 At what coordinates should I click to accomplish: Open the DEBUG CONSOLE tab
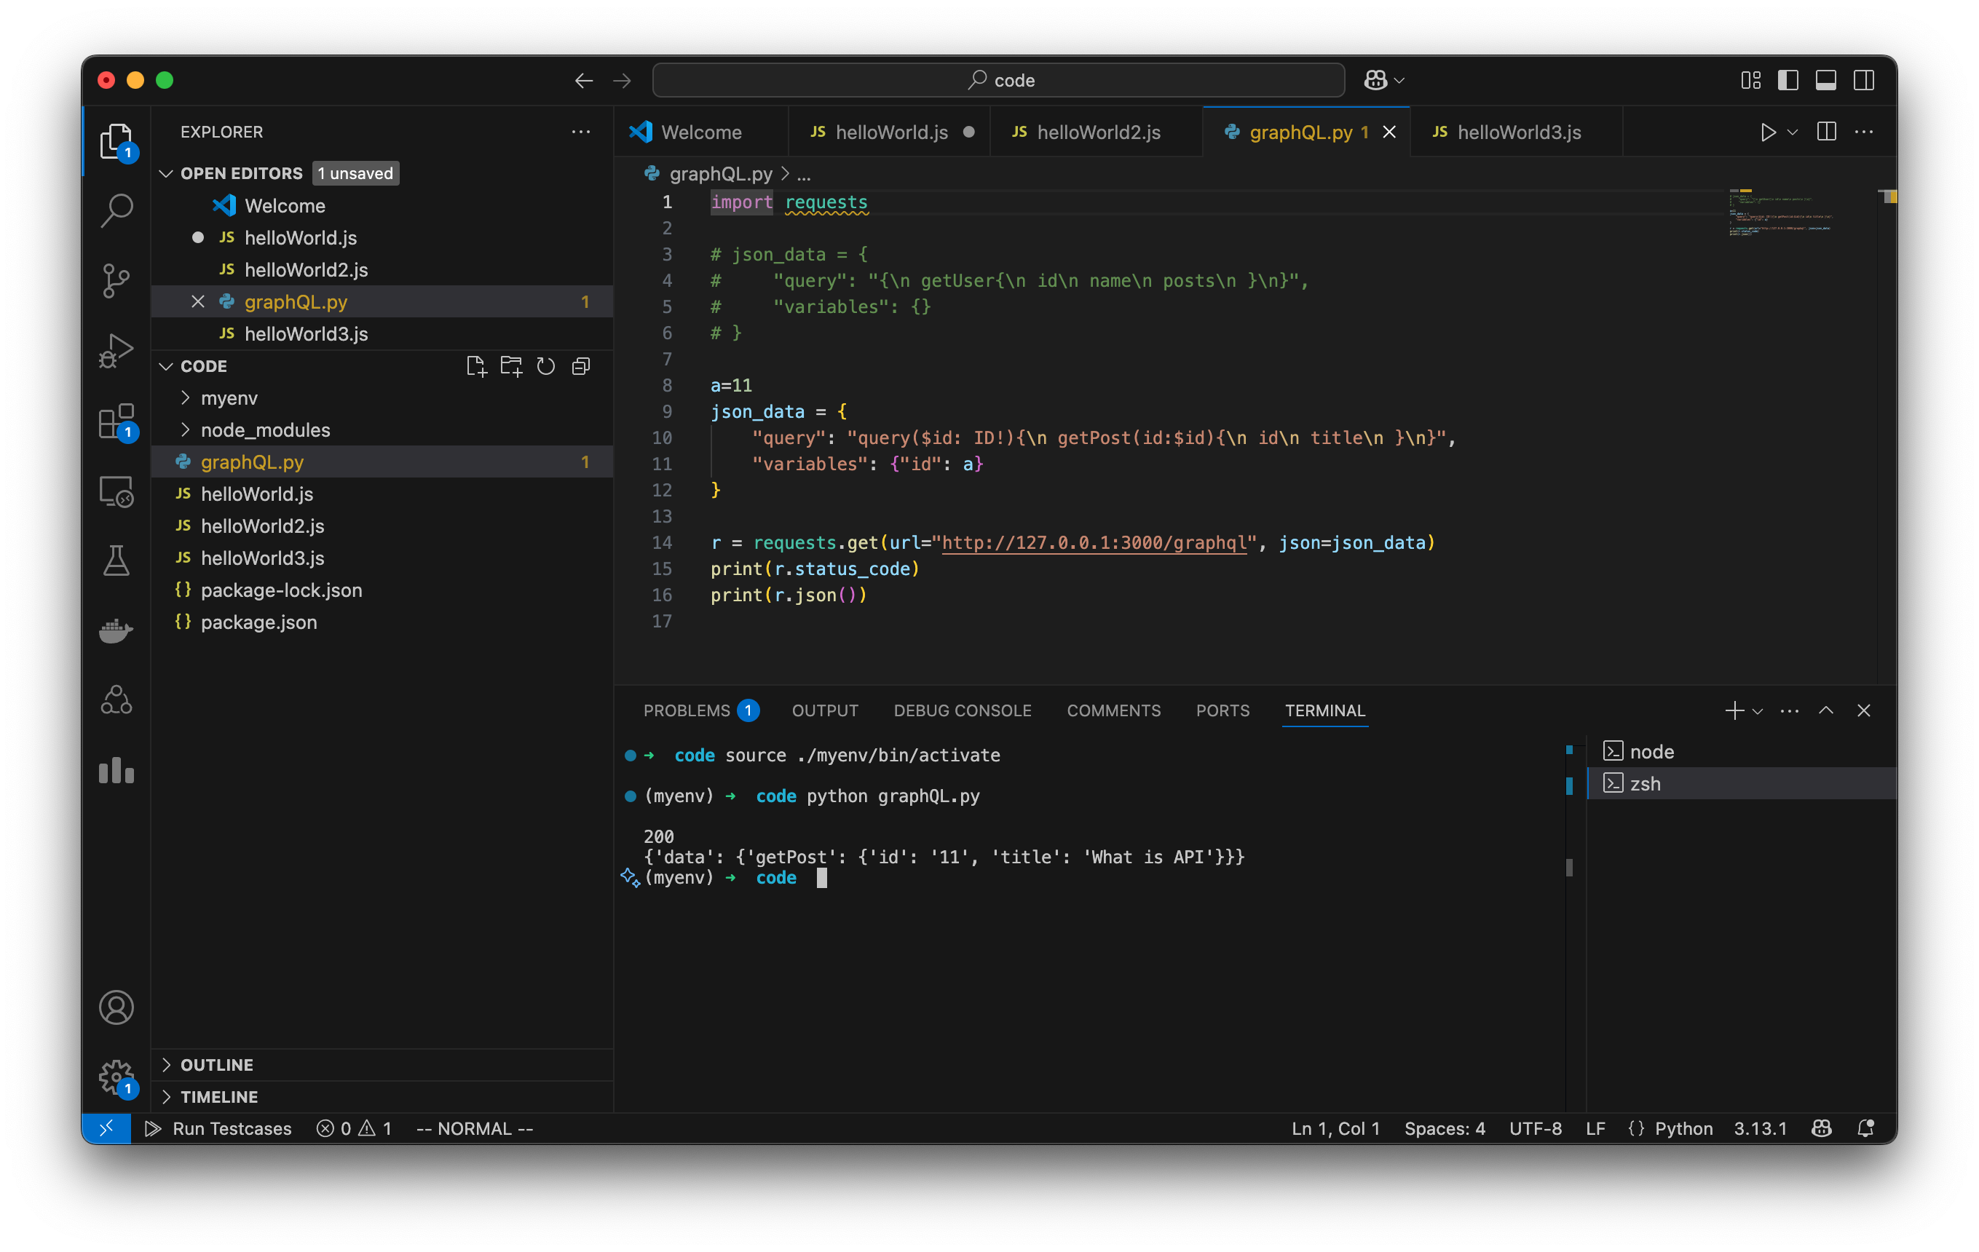pyautogui.click(x=963, y=710)
